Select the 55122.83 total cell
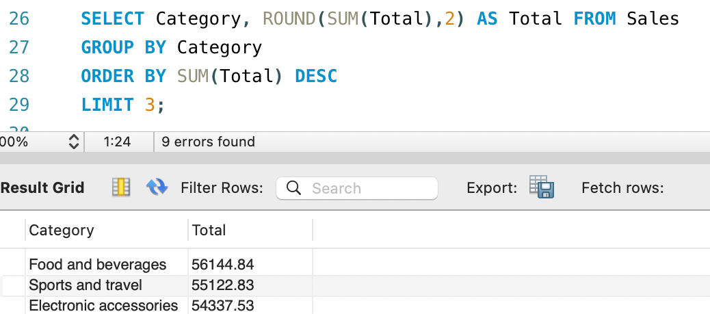The image size is (710, 314). point(223,285)
